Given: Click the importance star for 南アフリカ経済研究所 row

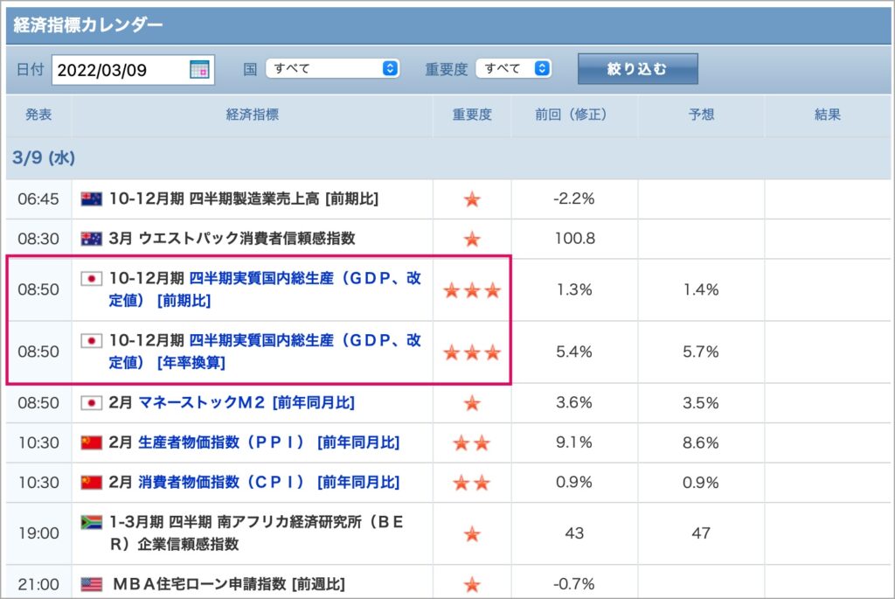Looking at the screenshot, I should (472, 534).
